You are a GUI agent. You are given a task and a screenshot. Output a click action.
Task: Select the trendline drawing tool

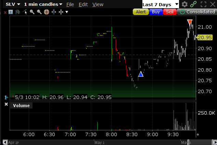point(25,12)
